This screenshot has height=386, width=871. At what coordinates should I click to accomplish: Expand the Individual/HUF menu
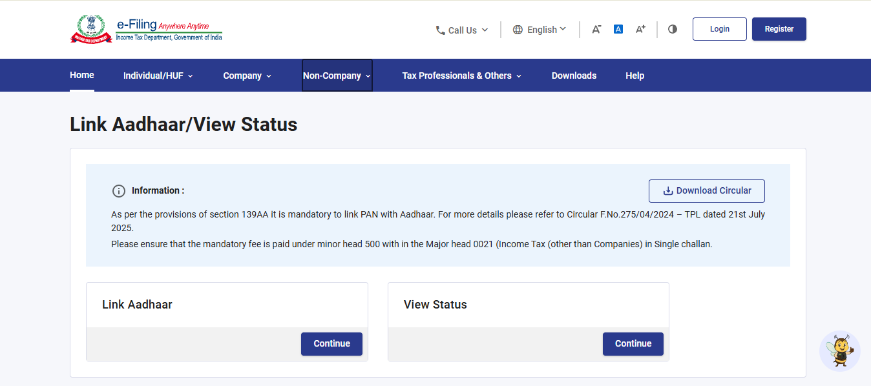point(158,76)
